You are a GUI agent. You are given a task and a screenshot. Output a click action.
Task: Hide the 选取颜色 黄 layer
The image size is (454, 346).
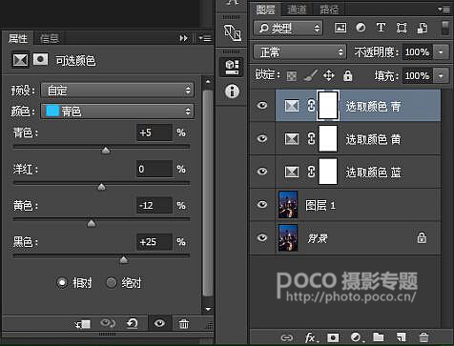coord(262,138)
